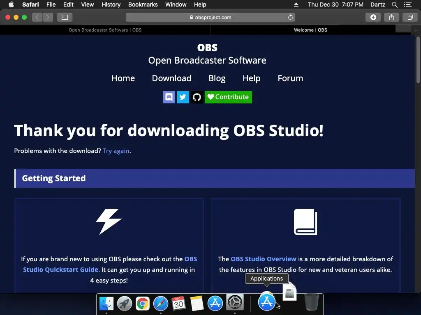
Task: Open the Download nav link
Action: click(171, 78)
